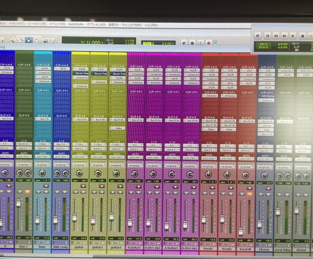Turn the left pan knob on Aux 1

click(x=20, y=173)
